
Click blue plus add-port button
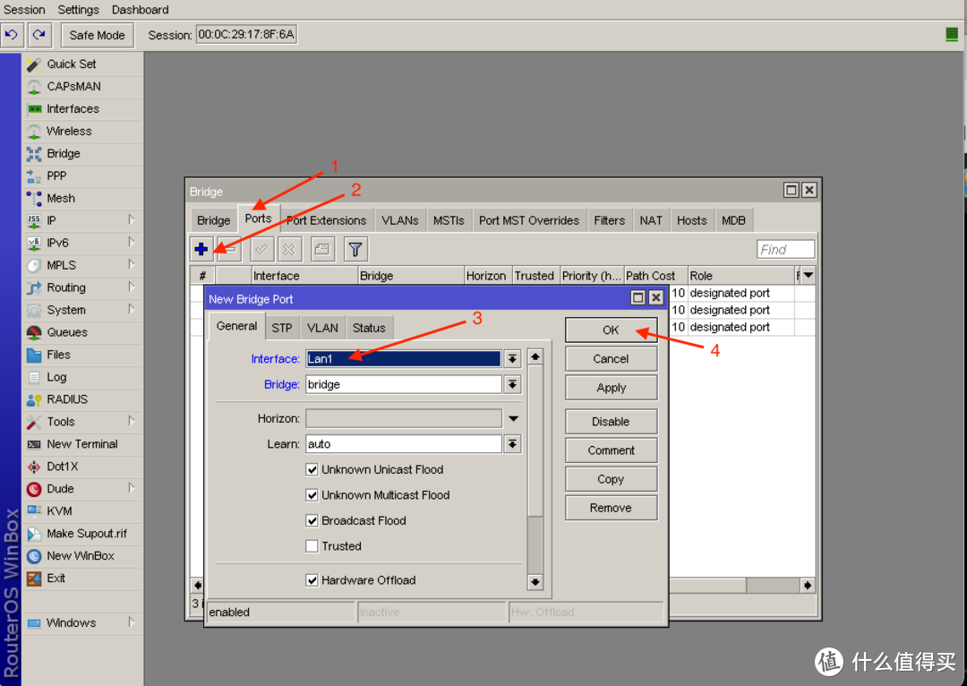(201, 249)
